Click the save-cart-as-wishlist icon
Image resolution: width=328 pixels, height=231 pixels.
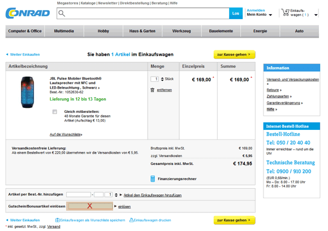point(57,220)
